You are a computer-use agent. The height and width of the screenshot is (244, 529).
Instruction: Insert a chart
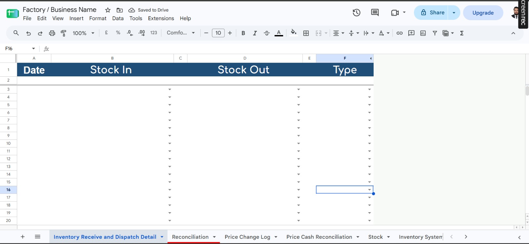[x=423, y=33]
